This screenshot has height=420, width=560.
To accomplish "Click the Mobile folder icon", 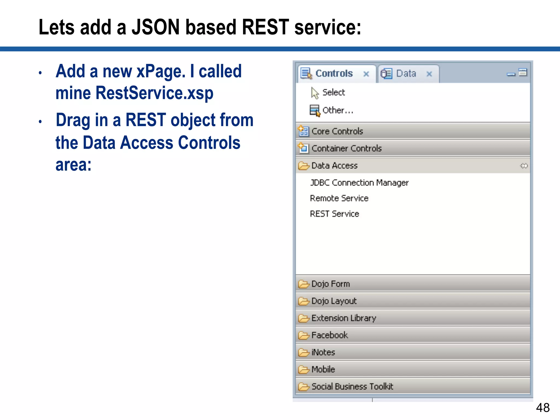I will [x=304, y=369].
